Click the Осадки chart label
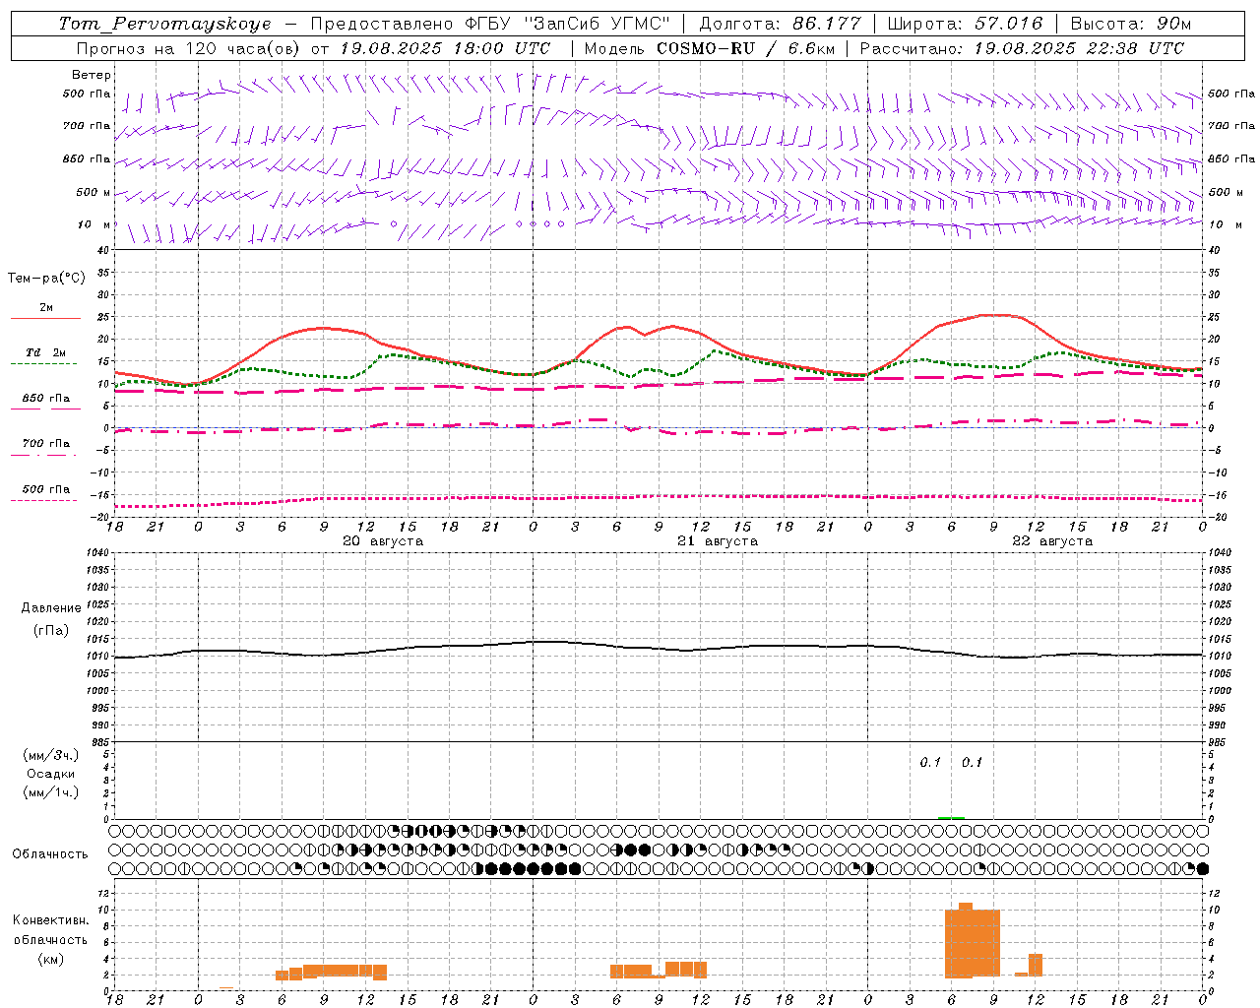Screen dimensions: 1260x1008 pyautogui.click(x=50, y=774)
